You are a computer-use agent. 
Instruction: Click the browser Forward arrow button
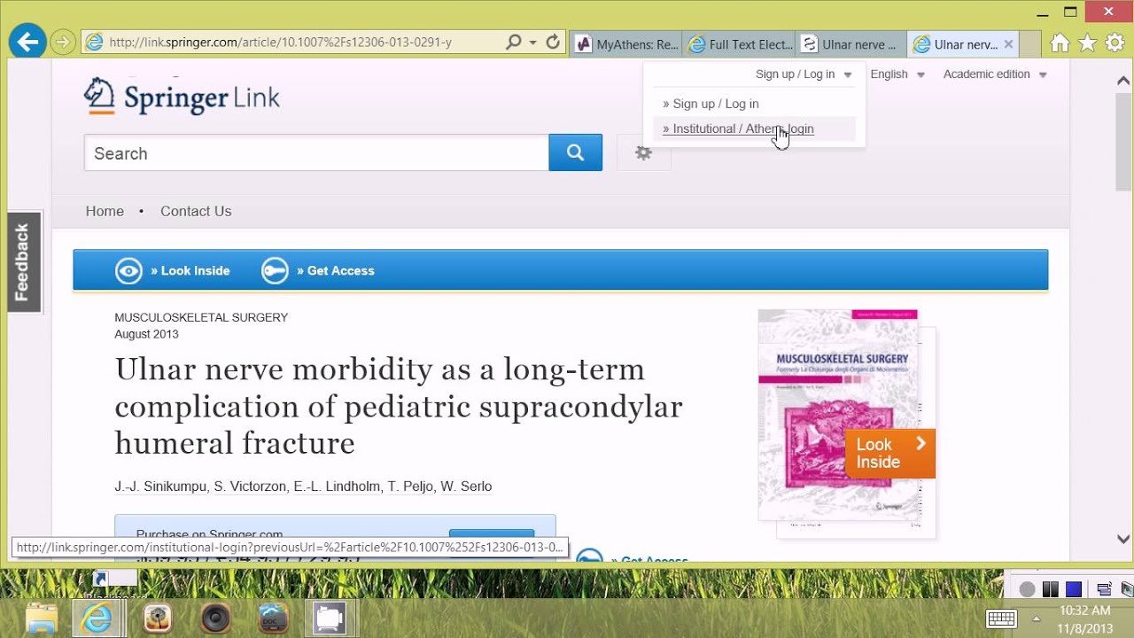62,42
